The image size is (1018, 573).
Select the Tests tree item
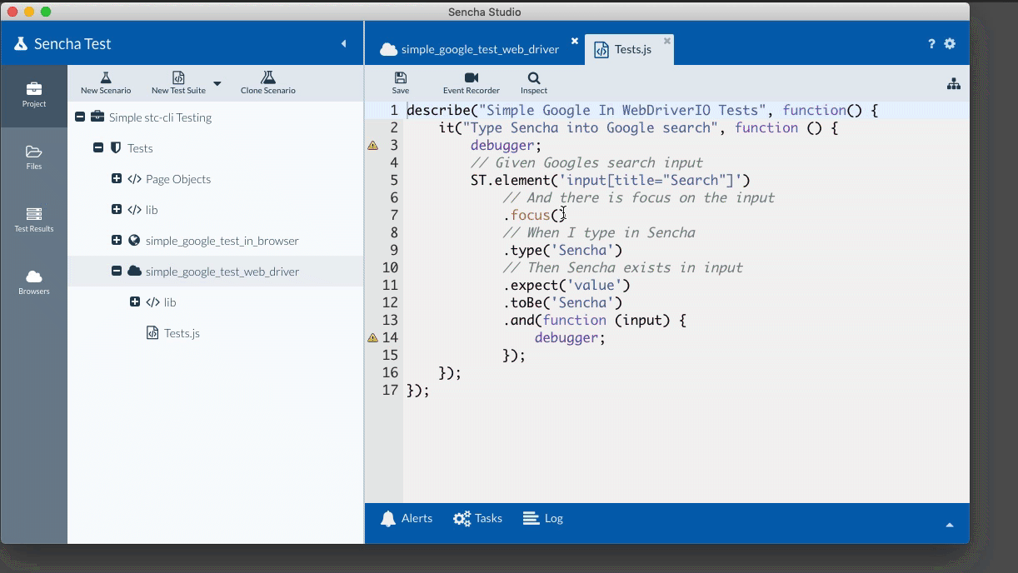point(216,148)
